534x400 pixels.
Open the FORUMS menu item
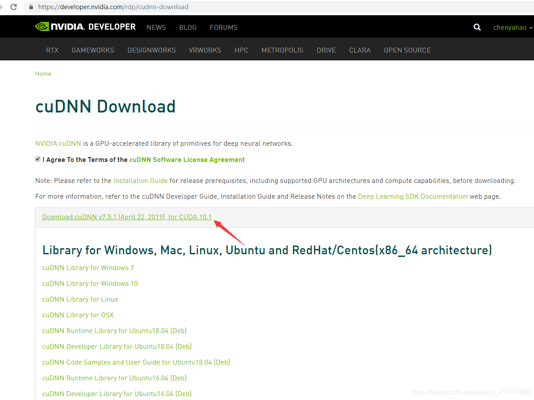point(224,27)
